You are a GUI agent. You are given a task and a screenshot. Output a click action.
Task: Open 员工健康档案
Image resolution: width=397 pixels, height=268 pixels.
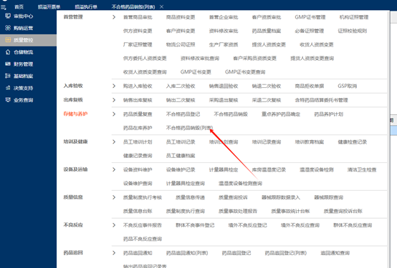181,156
